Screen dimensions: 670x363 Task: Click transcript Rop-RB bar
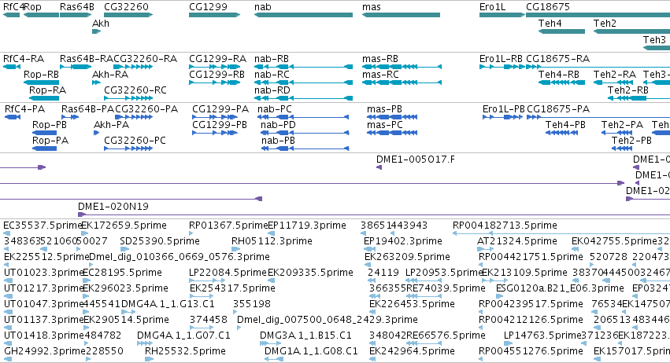click(41, 82)
